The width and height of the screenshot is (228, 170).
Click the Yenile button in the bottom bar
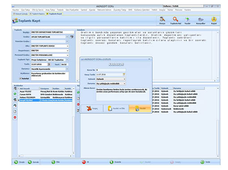tap(205, 162)
